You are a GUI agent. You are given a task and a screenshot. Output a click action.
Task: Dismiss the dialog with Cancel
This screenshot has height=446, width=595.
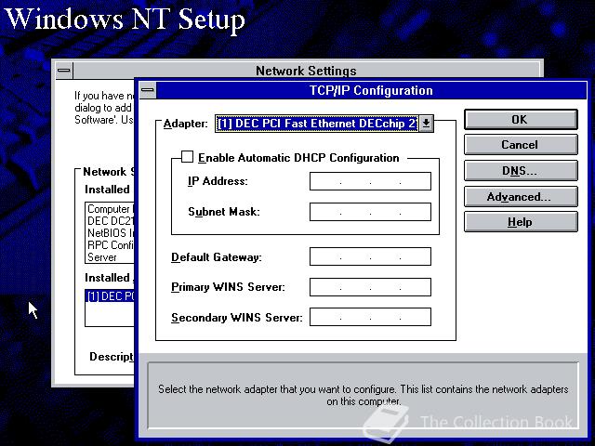coord(521,145)
